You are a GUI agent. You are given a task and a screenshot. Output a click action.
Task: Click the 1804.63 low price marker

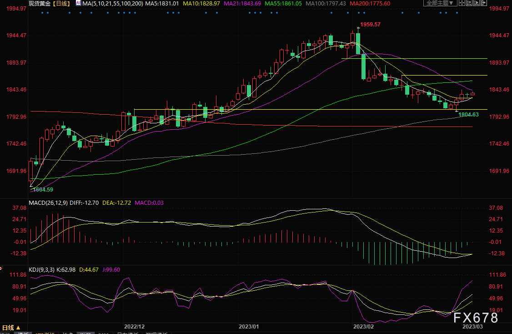(468, 115)
